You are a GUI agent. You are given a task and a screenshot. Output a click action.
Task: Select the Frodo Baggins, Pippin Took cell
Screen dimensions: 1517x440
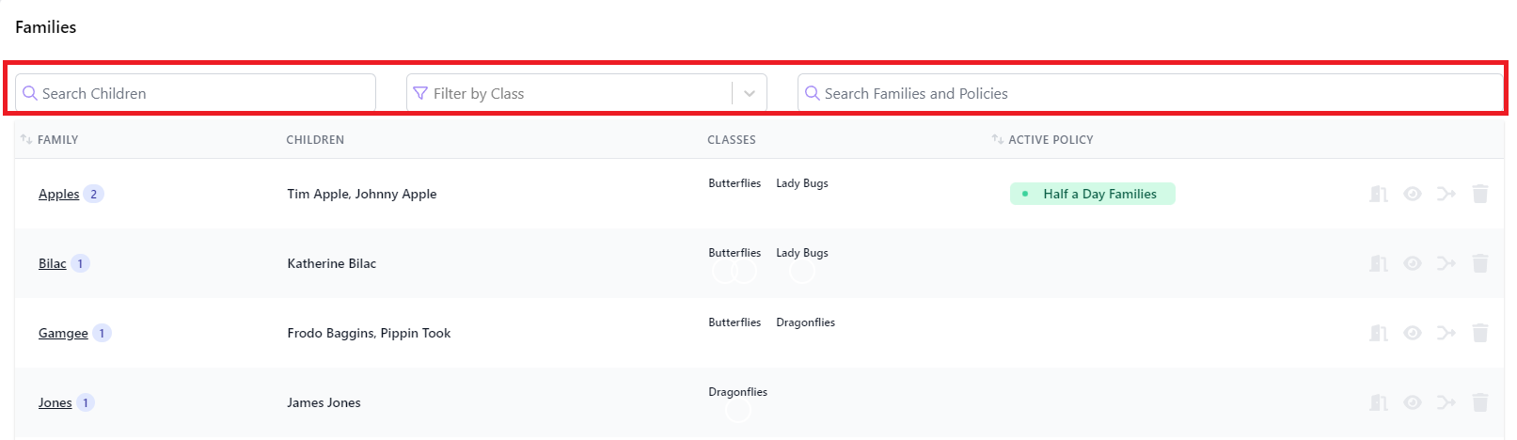(369, 333)
